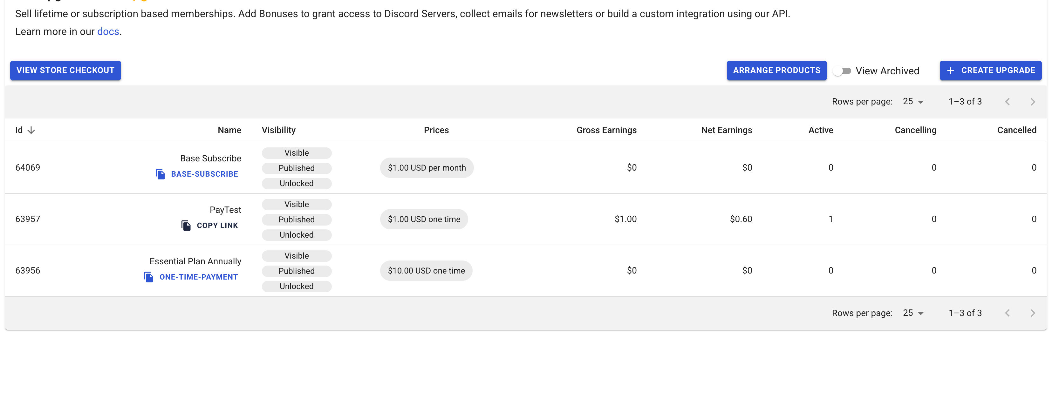Click Create Upgrade button
Screen dimensions: 1052x406
pos(990,71)
